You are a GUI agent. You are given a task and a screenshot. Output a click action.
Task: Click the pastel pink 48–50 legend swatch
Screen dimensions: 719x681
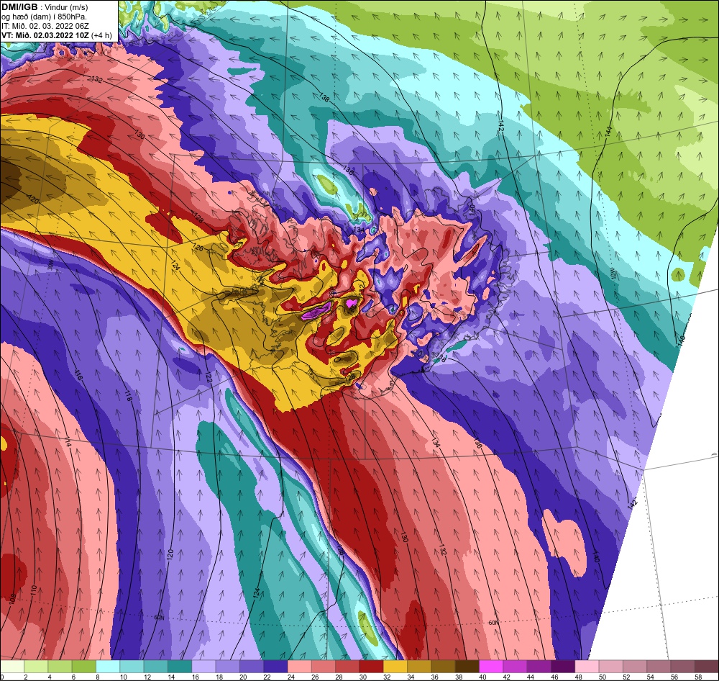point(587,667)
